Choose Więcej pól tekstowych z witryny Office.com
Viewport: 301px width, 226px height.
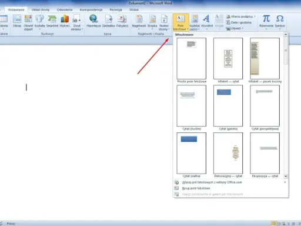click(230, 182)
